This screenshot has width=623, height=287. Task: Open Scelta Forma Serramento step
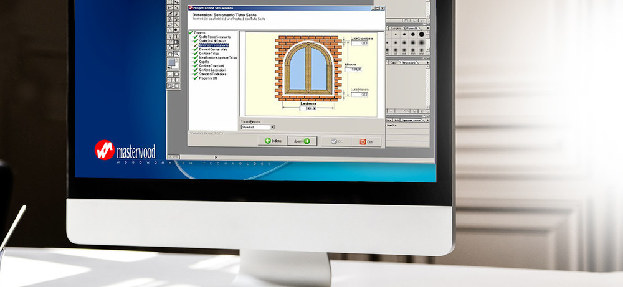(x=214, y=37)
